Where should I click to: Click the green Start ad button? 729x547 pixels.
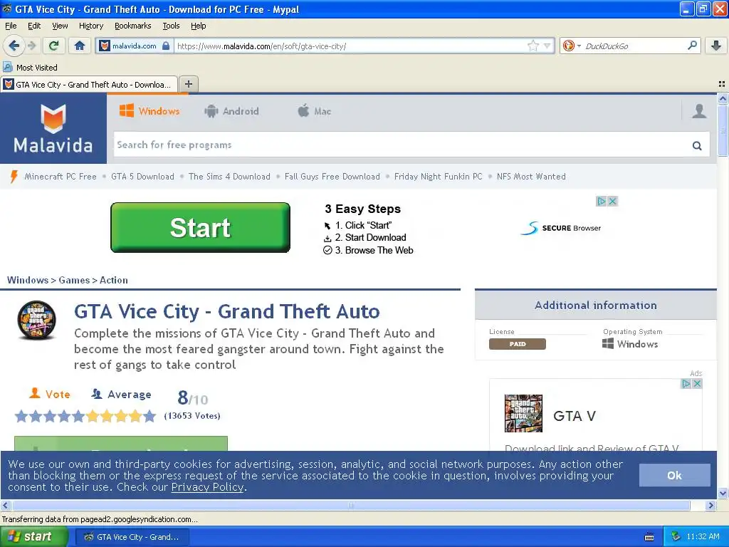(x=200, y=227)
